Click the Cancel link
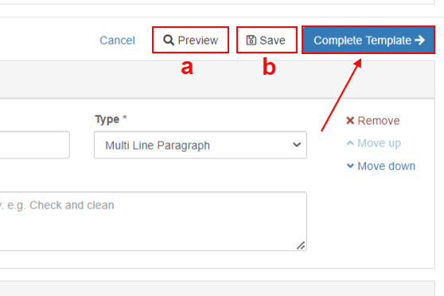Image resolution: width=444 pixels, height=296 pixels. coord(117,41)
